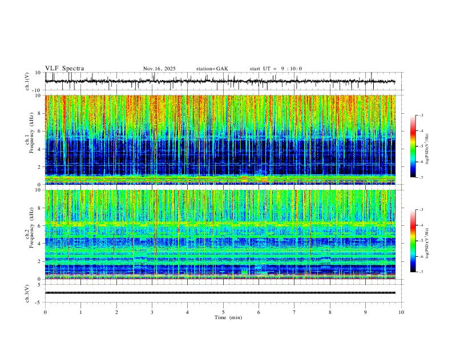Click time-axis tick label "9"

(x=365, y=312)
